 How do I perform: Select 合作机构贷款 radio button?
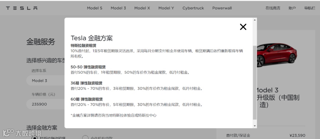tap(85, 138)
